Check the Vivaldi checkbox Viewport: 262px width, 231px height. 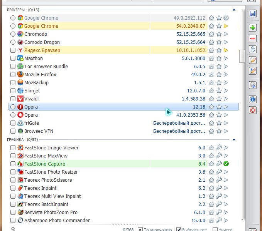(13, 99)
